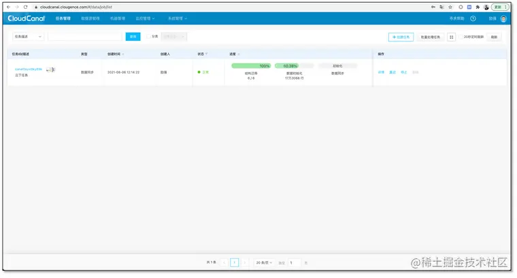Click the 共 1 条 total count text
This screenshot has height=278, width=517.
[212, 262]
